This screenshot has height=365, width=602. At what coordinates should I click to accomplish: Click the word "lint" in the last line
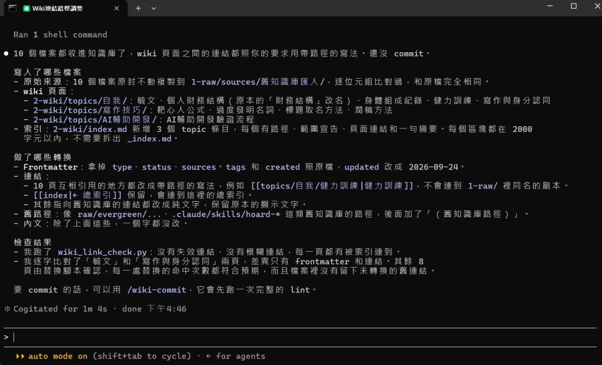pyautogui.click(x=300, y=290)
